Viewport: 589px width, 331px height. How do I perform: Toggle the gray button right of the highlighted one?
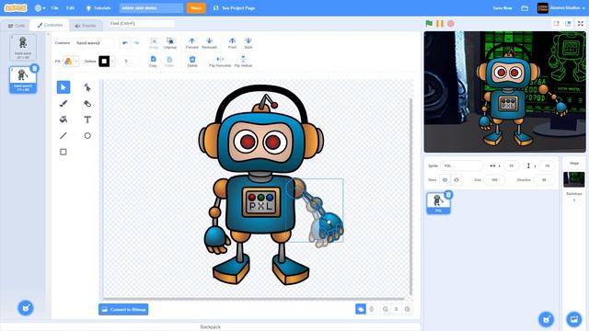[x=372, y=309]
